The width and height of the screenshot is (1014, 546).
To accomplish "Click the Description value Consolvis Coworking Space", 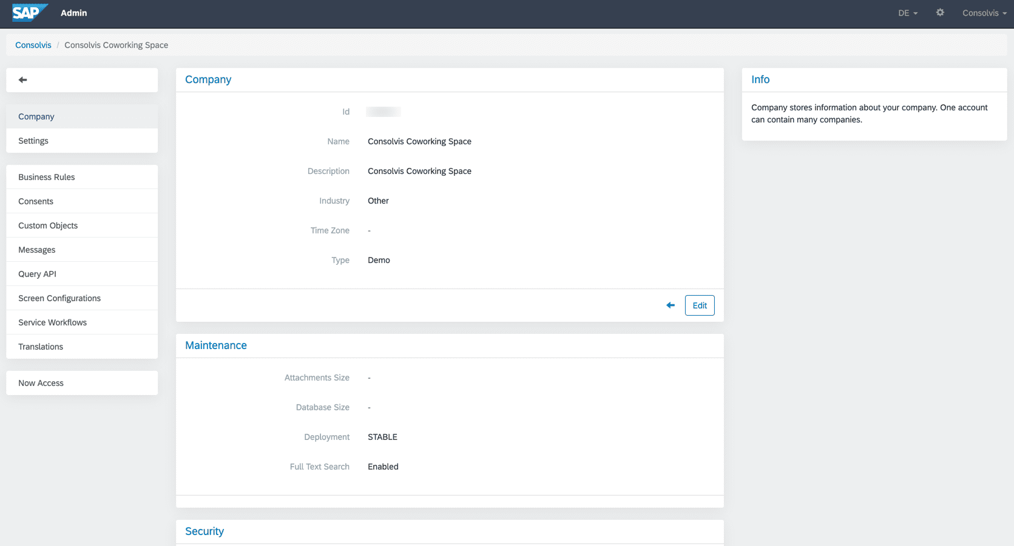I will pos(419,171).
